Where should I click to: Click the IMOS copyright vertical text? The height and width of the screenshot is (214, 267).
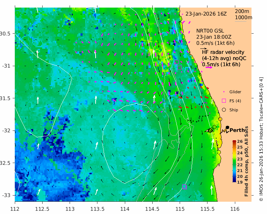(261, 139)
